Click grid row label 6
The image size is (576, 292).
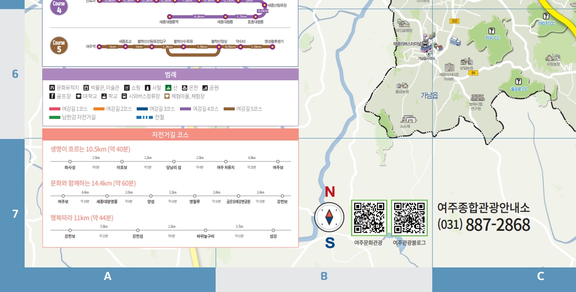tap(15, 74)
